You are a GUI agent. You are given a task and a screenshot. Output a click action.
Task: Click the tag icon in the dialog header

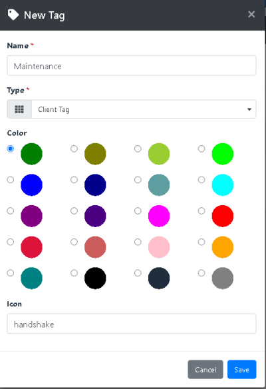click(13, 15)
